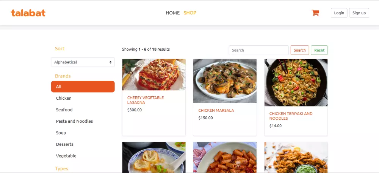The image size is (379, 173).
Task: Open the Chicken Marsala product link
Action: [x=216, y=111]
